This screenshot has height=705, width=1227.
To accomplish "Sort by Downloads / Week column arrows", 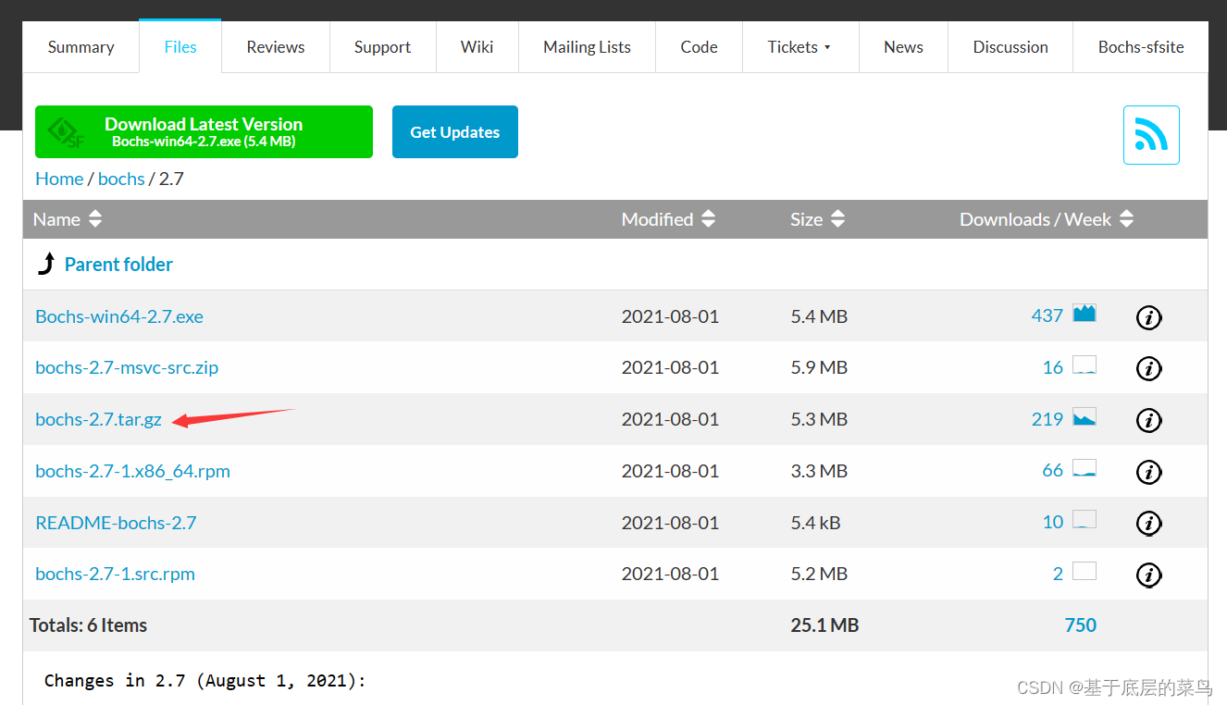I will [x=1126, y=219].
